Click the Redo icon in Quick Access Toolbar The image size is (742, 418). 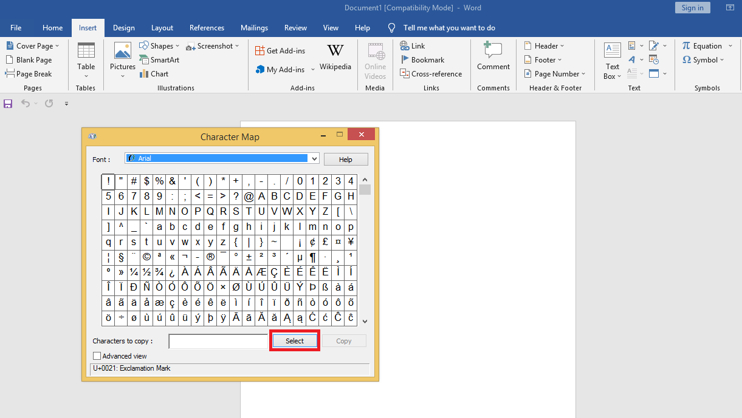click(x=49, y=104)
